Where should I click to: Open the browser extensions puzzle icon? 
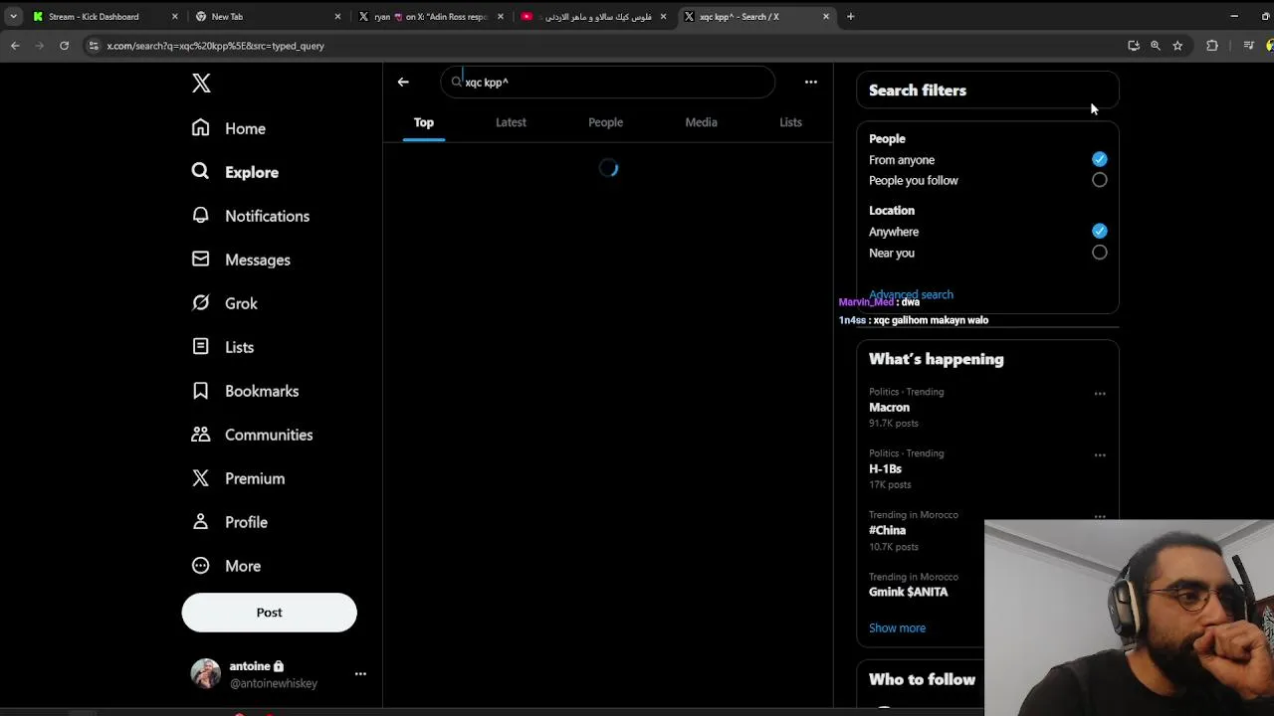(1212, 46)
